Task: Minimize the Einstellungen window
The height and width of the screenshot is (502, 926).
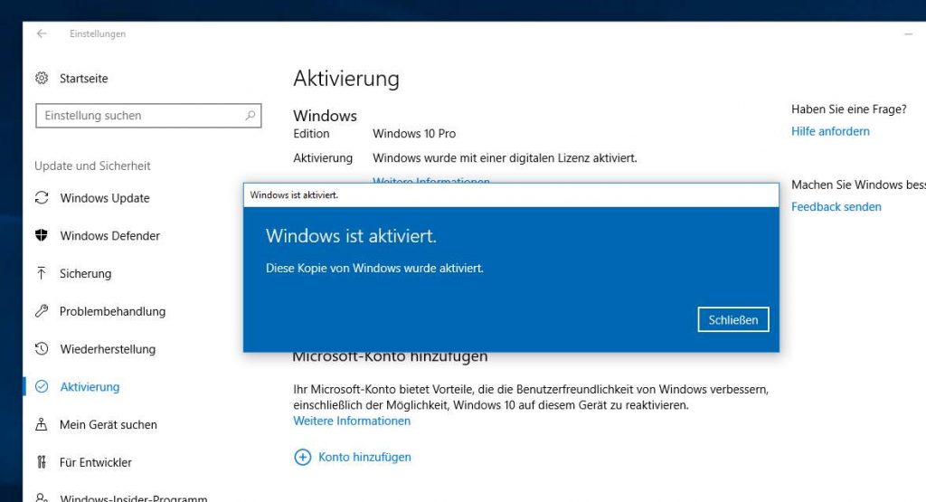Action: coord(908,34)
